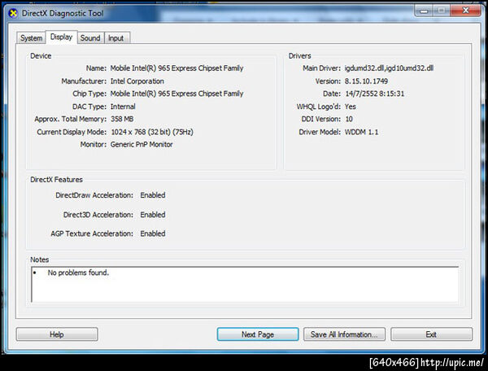Click the window title 'DirectX Diagnostic Tool'

[x=63, y=13]
